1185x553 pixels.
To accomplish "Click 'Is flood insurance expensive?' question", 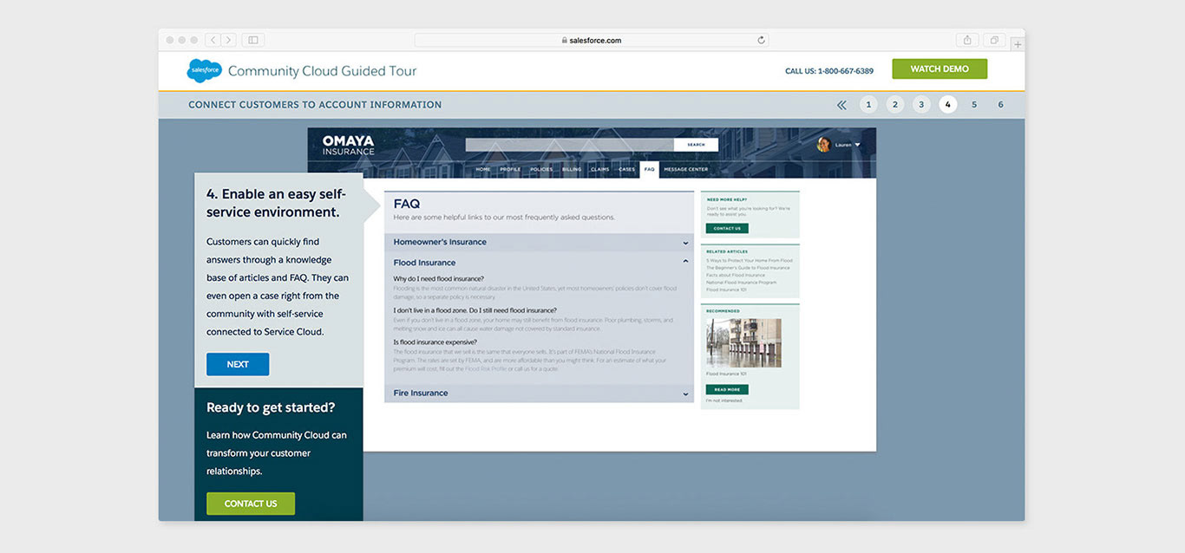I will (435, 342).
